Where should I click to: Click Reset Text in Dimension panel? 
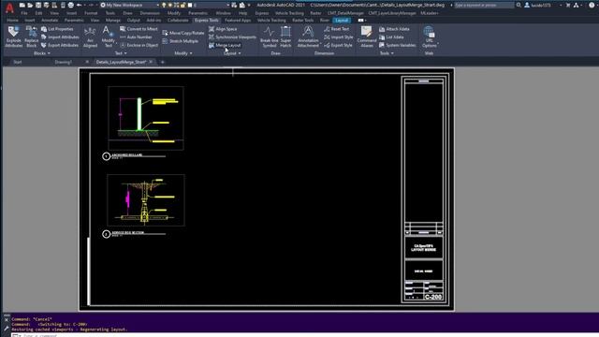tap(336, 29)
